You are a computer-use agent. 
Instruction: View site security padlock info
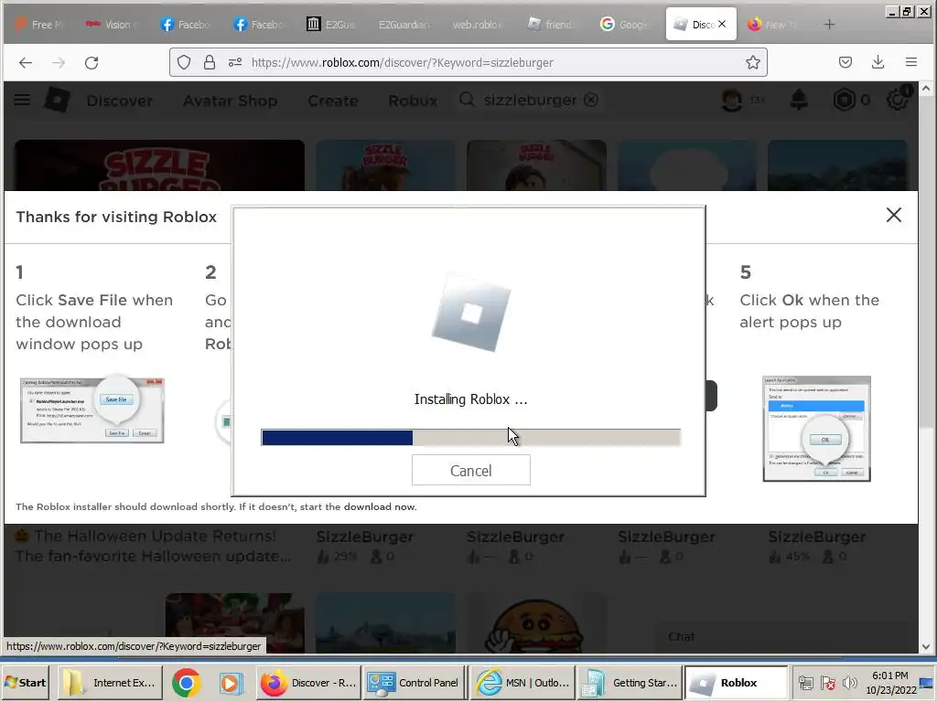(210, 63)
